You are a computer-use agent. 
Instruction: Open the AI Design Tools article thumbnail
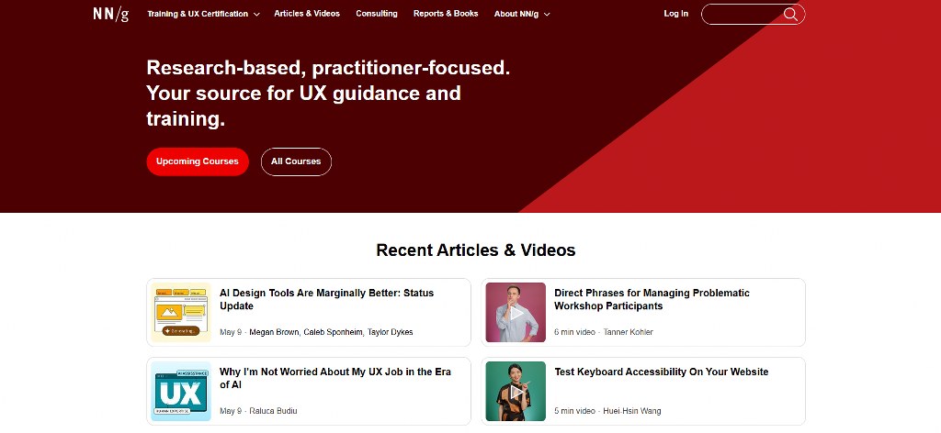pos(181,312)
